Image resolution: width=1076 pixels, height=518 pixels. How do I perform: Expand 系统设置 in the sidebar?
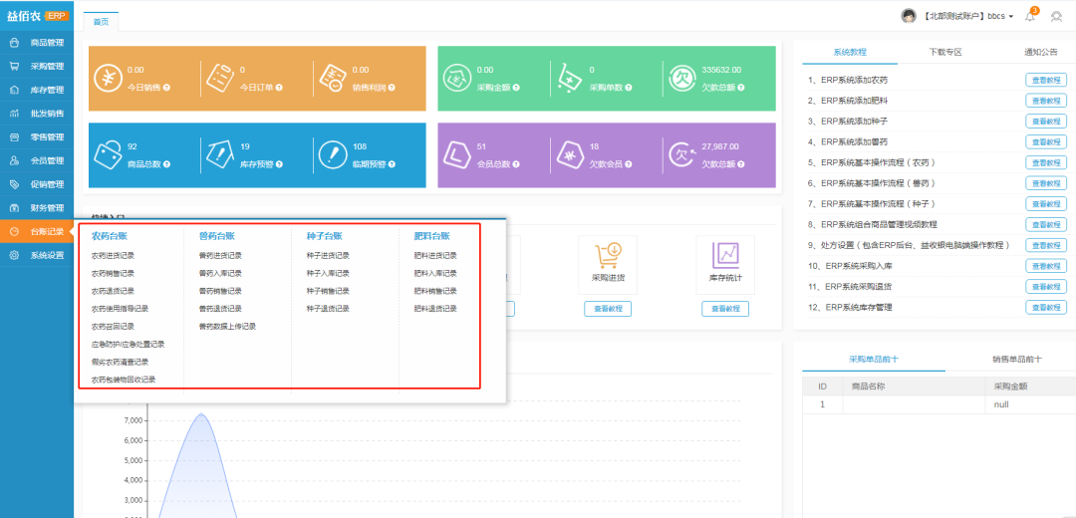[38, 255]
